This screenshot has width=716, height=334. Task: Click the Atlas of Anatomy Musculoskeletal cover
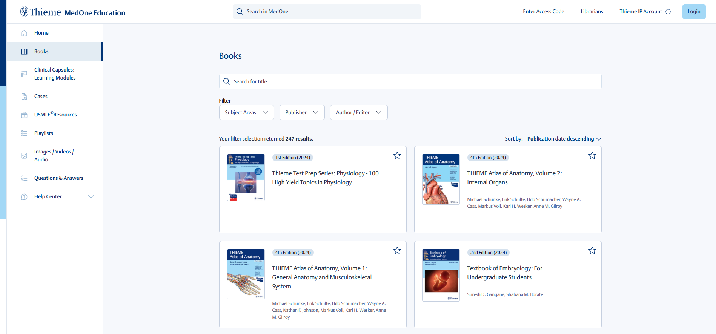coord(246,274)
